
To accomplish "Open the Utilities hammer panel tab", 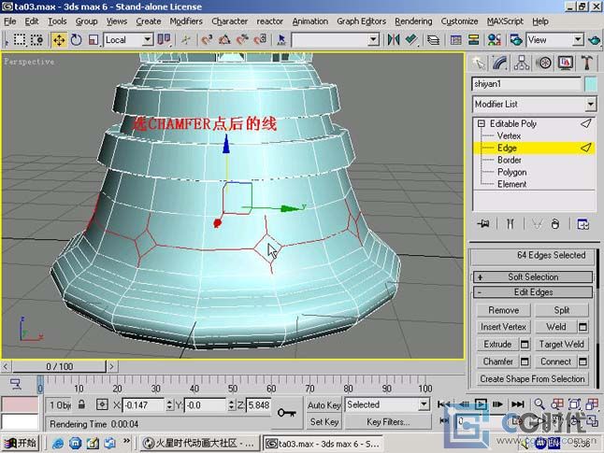I will (x=586, y=63).
